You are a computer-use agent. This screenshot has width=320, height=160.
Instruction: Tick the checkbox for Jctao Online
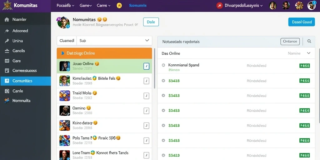[146, 66]
